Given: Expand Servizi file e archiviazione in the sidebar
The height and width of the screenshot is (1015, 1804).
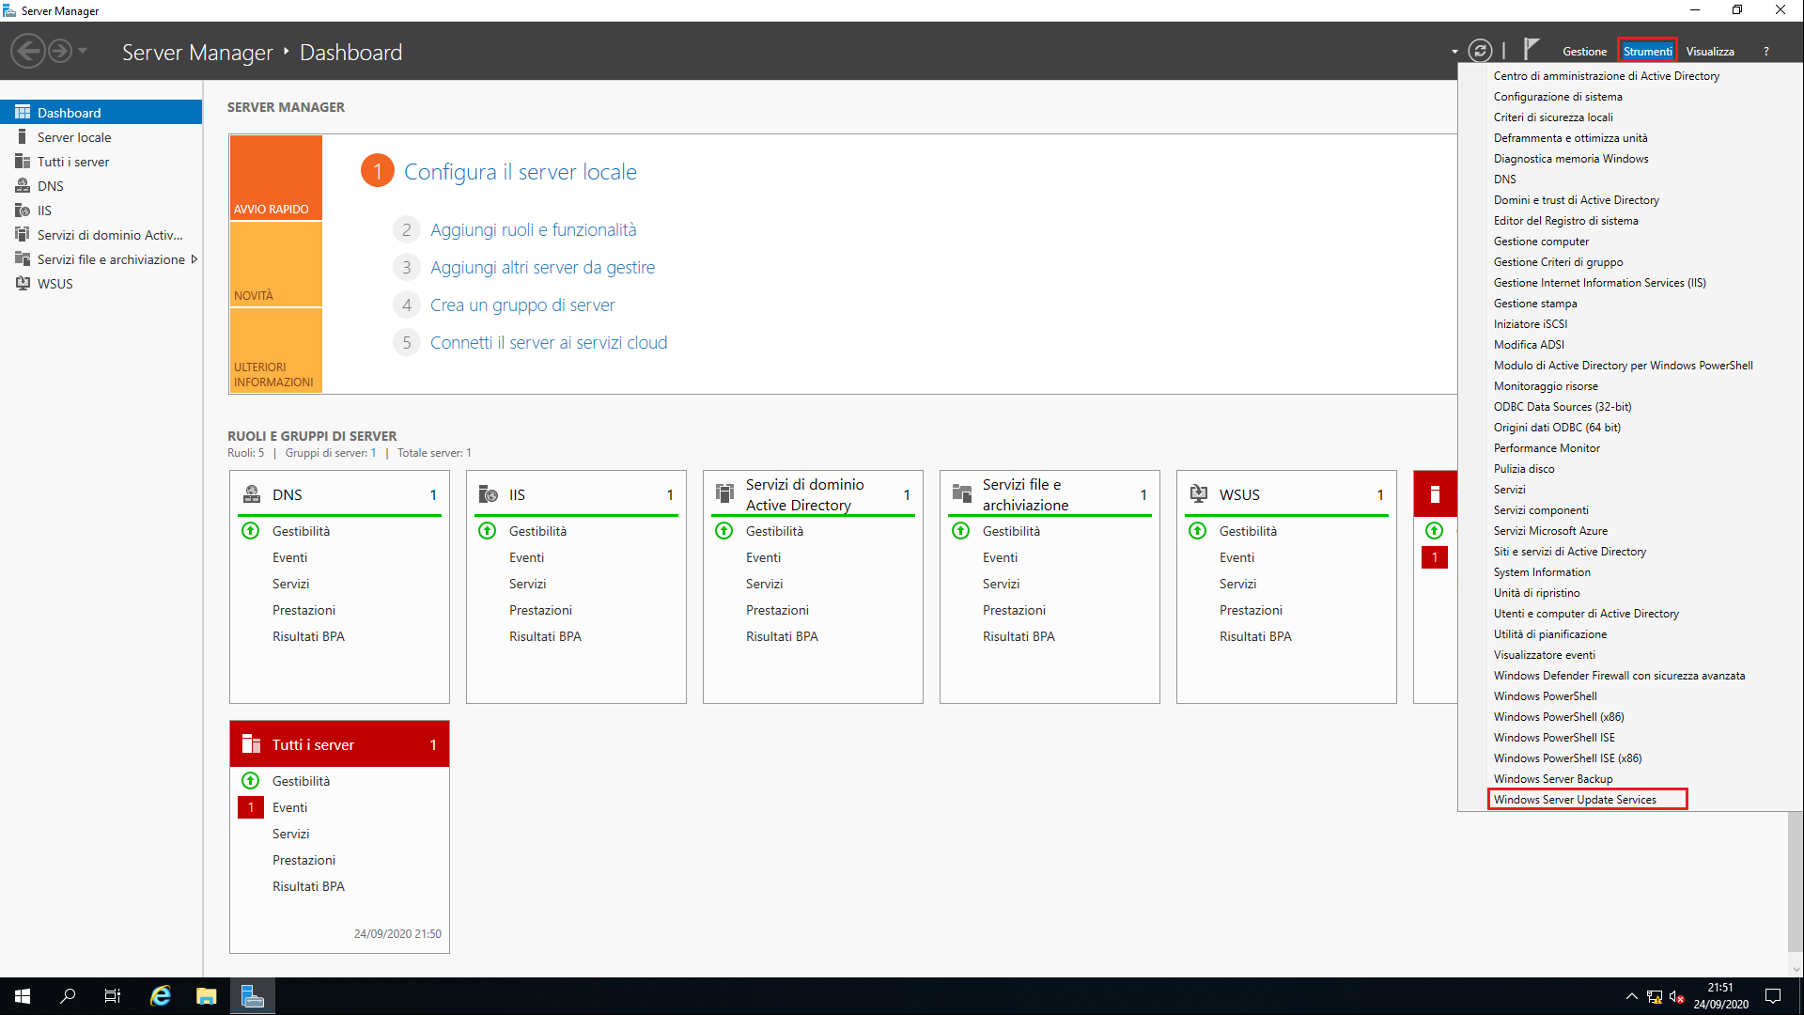Looking at the screenshot, I should pos(195,258).
